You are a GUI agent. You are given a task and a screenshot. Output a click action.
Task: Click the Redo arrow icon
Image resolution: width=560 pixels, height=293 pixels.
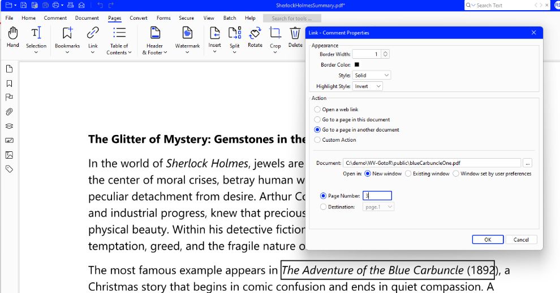[111, 5]
